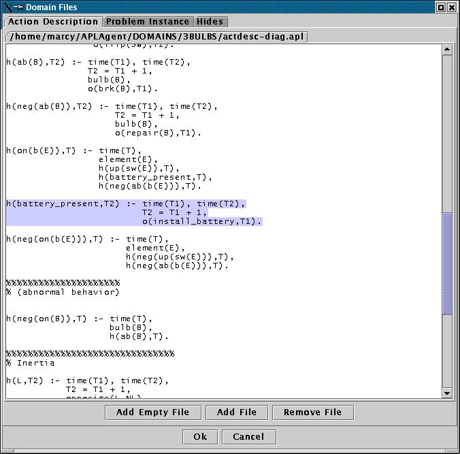Image resolution: width=460 pixels, height=454 pixels.
Task: Click the highlighted o(install_battery,T1) line
Action: [x=201, y=221]
